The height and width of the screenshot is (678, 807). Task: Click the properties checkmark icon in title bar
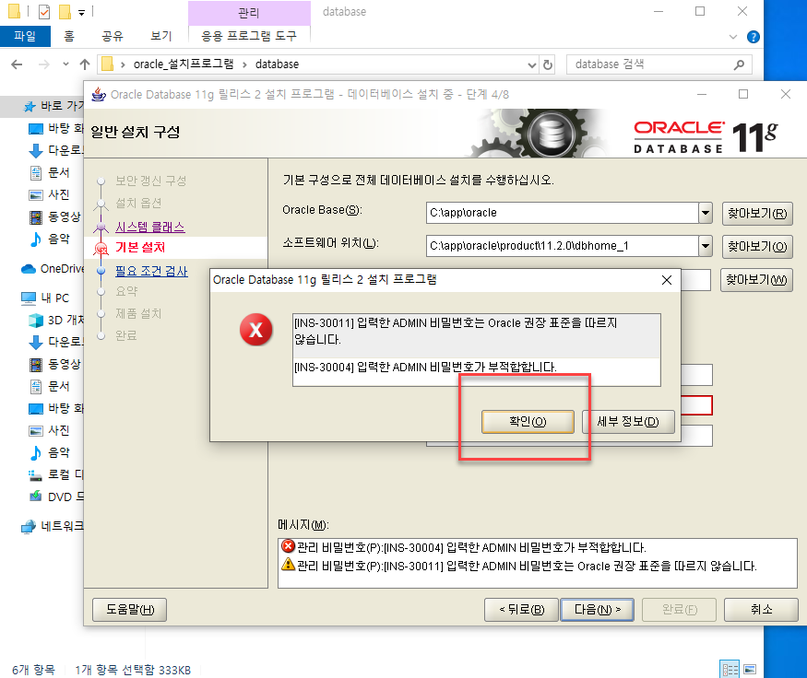click(x=44, y=11)
